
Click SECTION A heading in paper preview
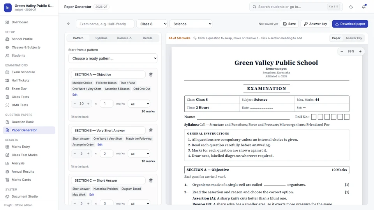pos(266,170)
